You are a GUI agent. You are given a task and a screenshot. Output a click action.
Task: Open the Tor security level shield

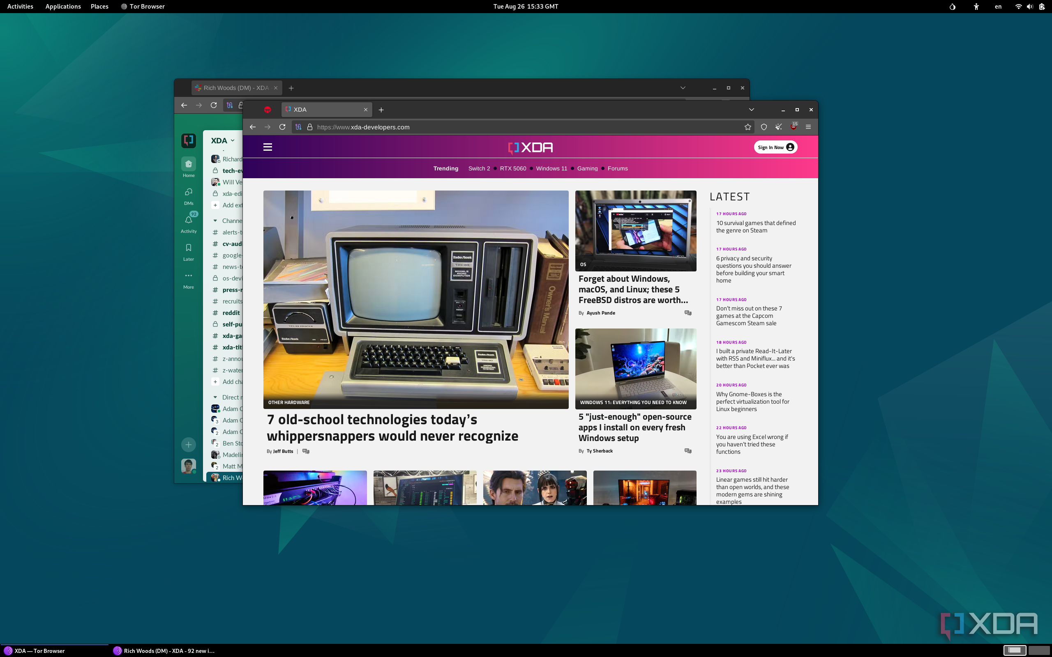tap(764, 127)
